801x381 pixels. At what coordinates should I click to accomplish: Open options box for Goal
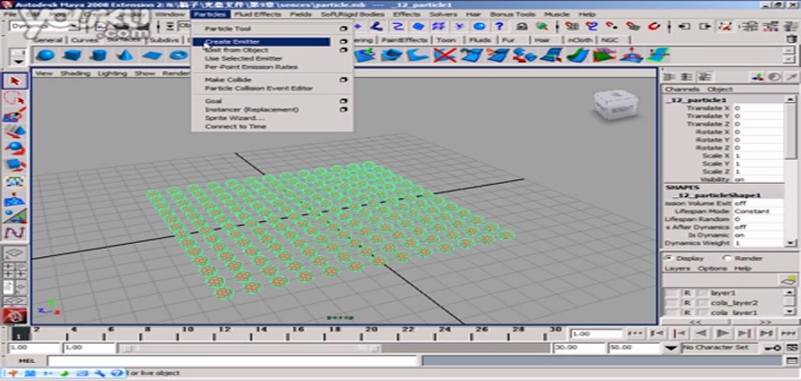click(344, 101)
